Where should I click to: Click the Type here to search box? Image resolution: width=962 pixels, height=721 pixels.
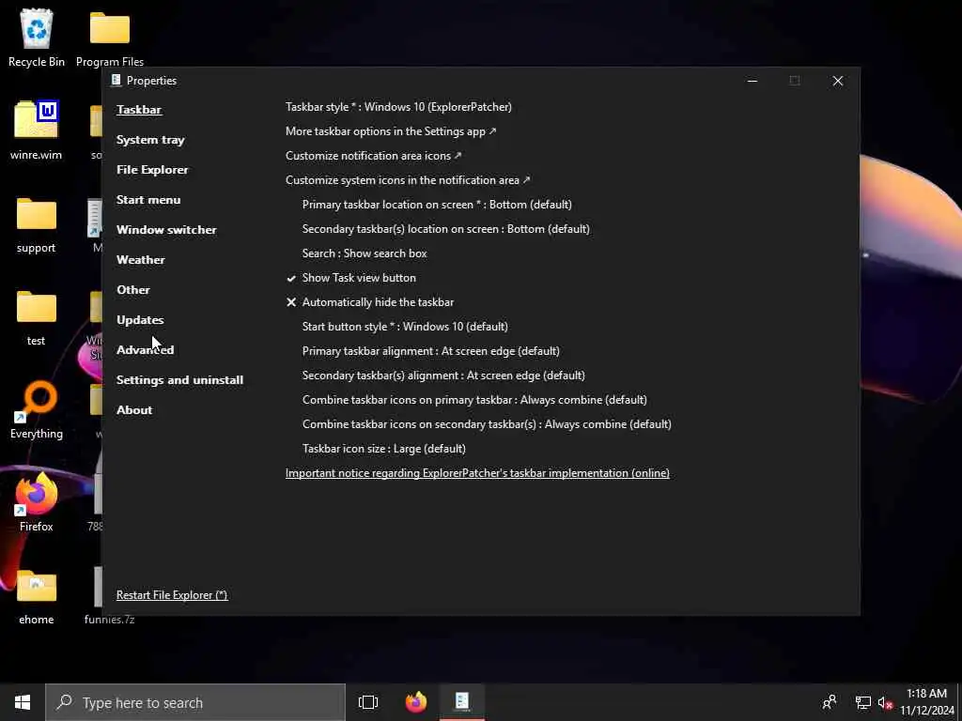coord(195,702)
